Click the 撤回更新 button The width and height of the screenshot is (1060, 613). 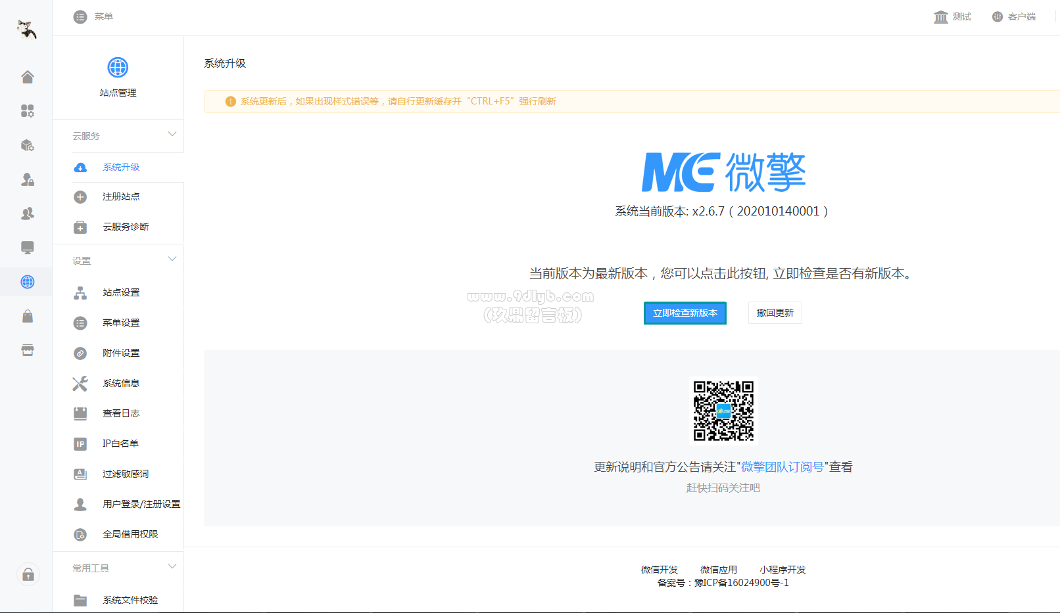(x=775, y=313)
